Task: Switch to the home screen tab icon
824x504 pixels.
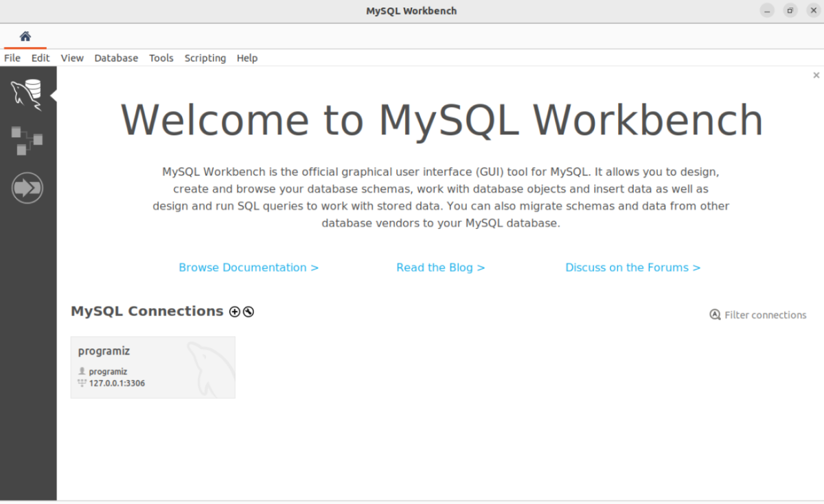Action: pyautogui.click(x=25, y=36)
